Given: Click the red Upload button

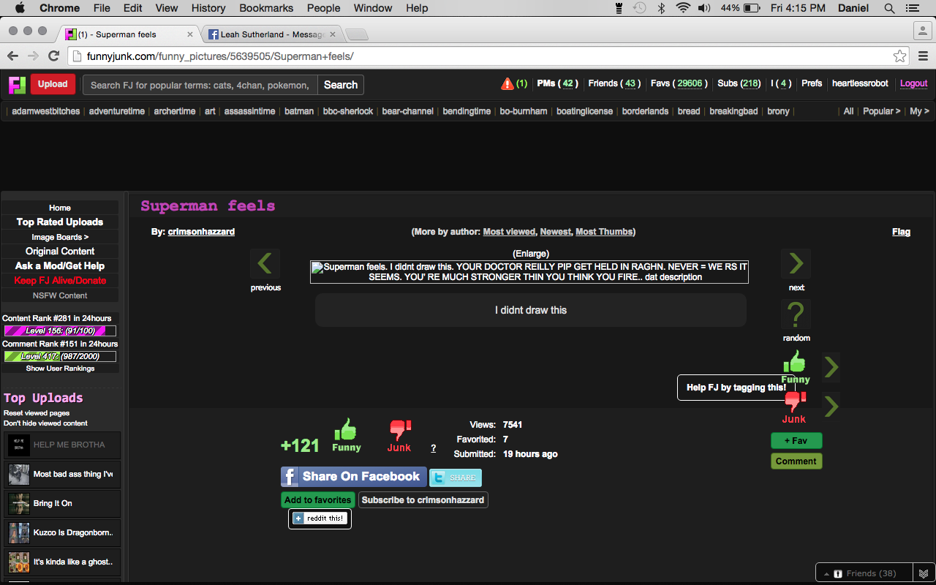Looking at the screenshot, I should [53, 84].
